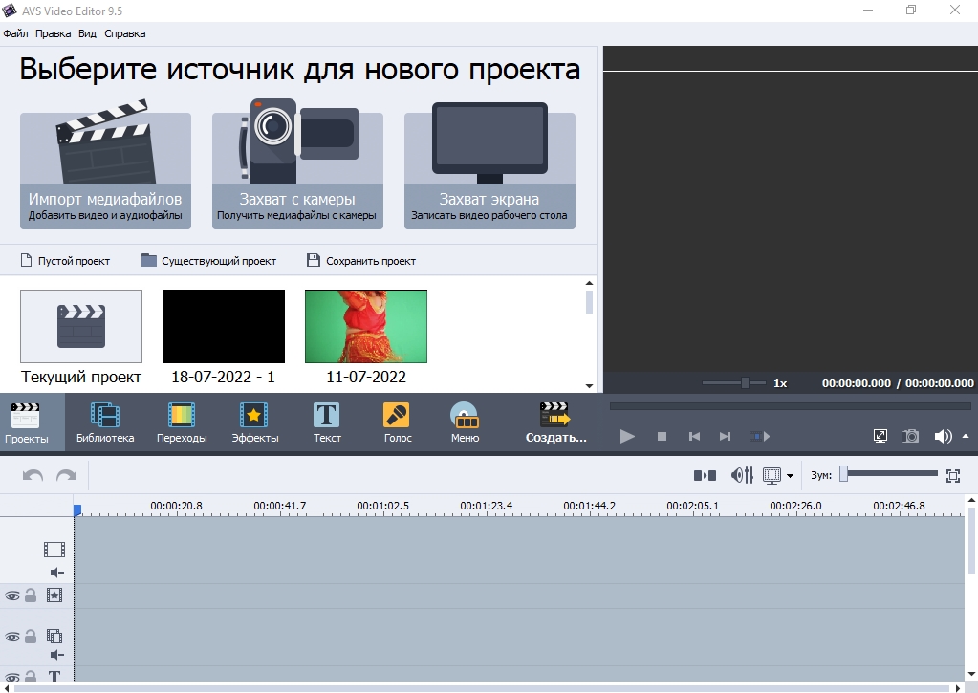Toggle lock on the video overlay track
Viewport: 978px width, 693px height.
click(x=31, y=636)
